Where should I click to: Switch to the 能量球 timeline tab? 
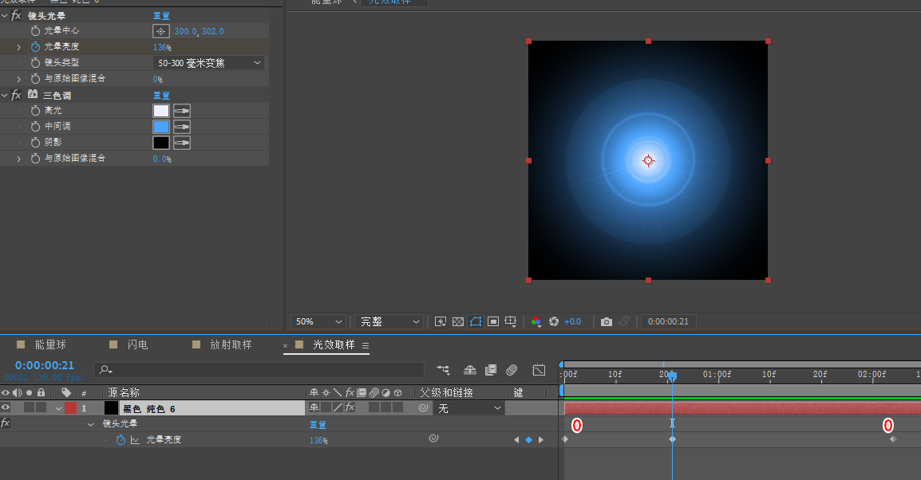(x=50, y=345)
